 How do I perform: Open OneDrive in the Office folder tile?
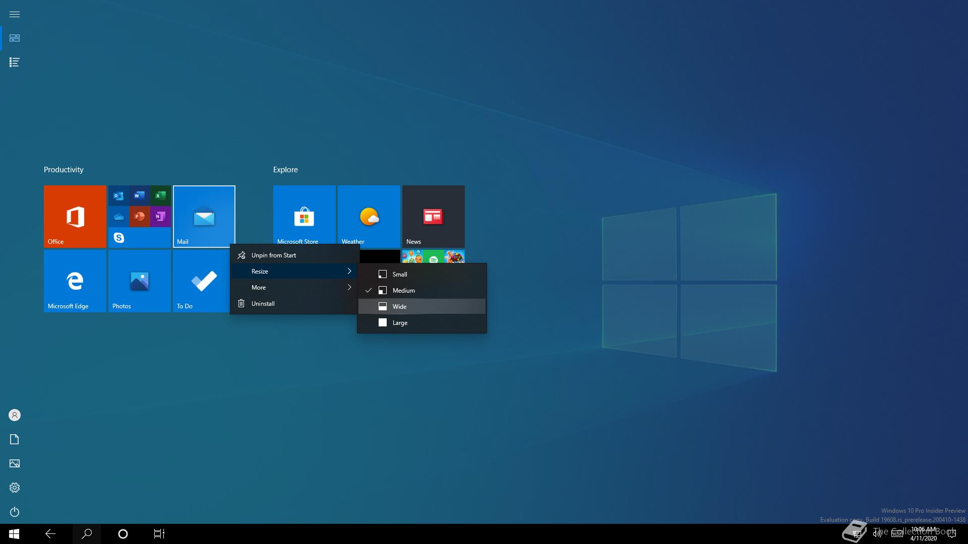(118, 217)
